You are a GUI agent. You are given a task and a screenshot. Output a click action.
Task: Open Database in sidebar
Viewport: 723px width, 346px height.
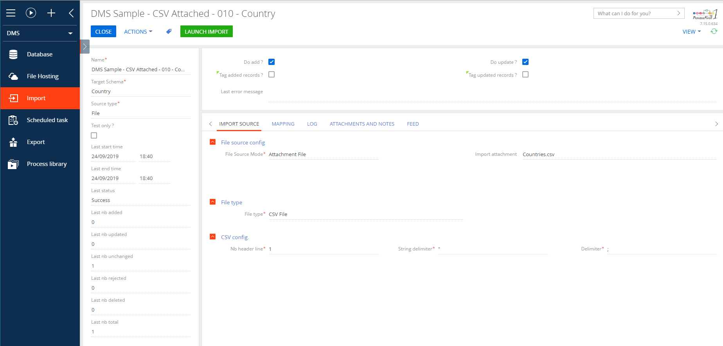pyautogui.click(x=40, y=54)
